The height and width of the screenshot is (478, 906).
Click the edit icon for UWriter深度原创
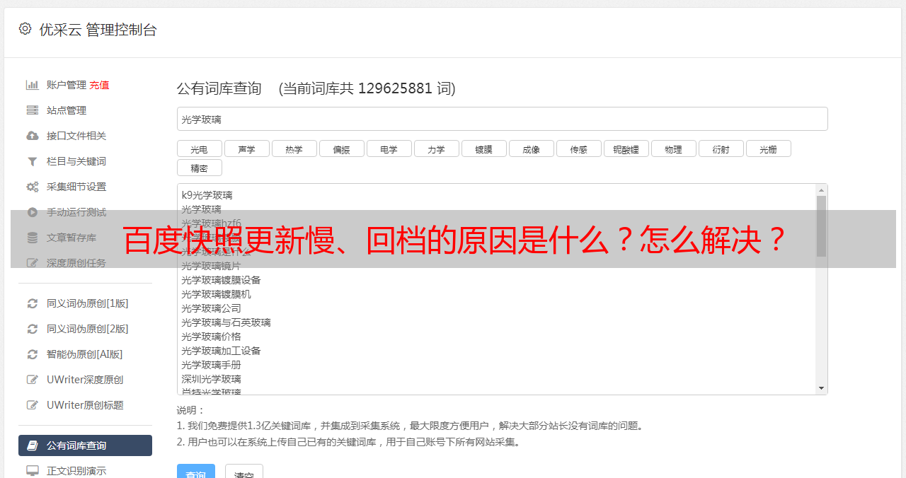32,380
